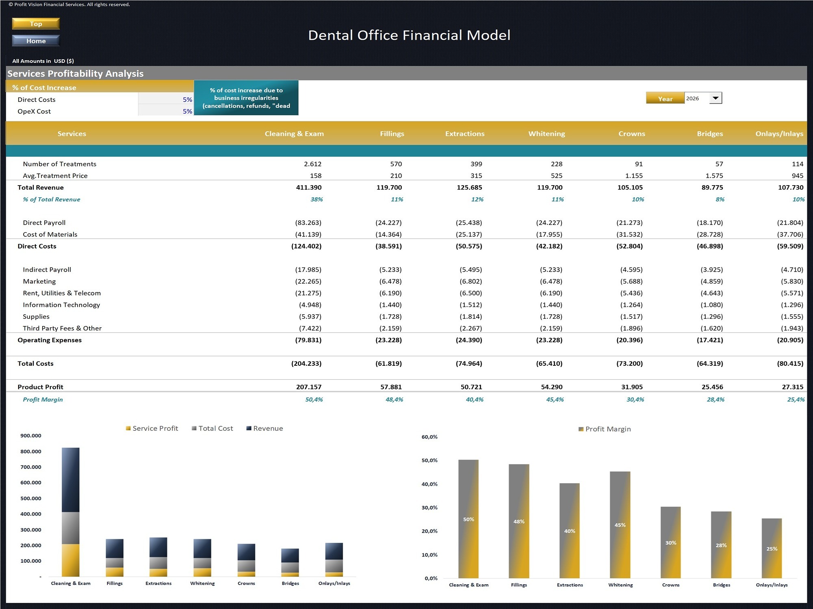The height and width of the screenshot is (609, 813).
Task: Select the Year value 2026 field
Action: click(x=697, y=98)
